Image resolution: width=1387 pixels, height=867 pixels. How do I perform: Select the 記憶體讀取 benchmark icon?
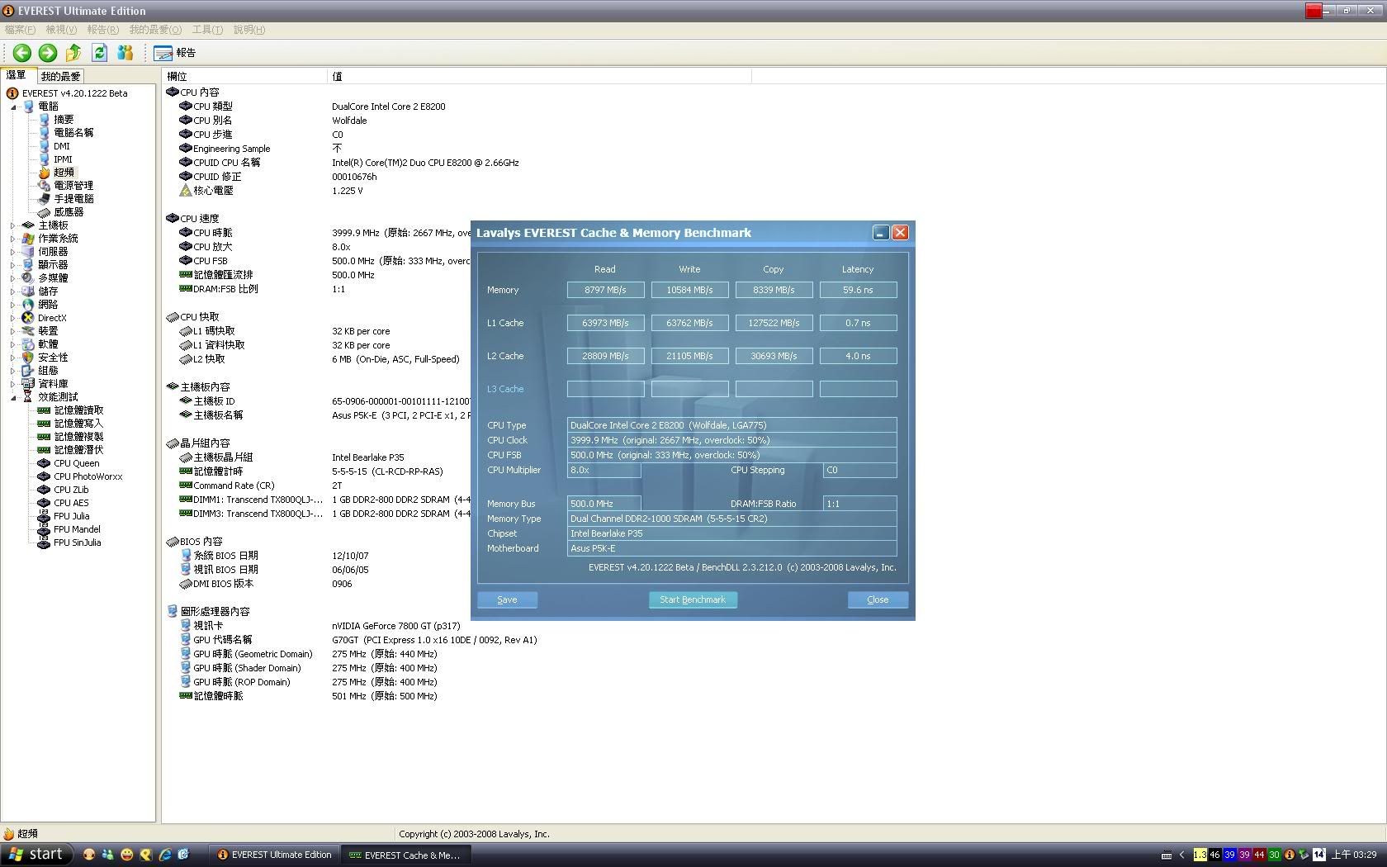[44, 410]
